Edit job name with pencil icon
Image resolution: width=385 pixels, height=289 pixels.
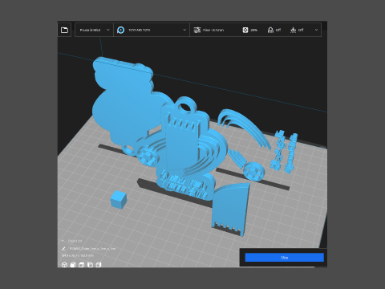(63, 249)
